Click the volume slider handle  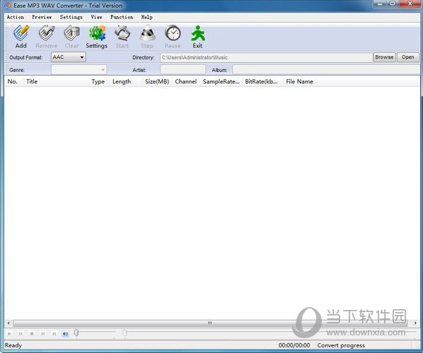tap(76, 333)
